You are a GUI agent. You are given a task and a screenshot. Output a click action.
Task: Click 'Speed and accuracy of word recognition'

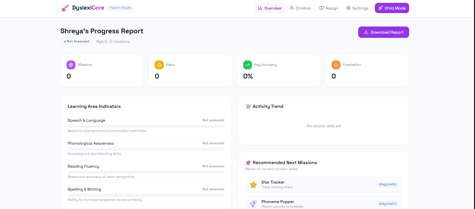click(x=101, y=177)
